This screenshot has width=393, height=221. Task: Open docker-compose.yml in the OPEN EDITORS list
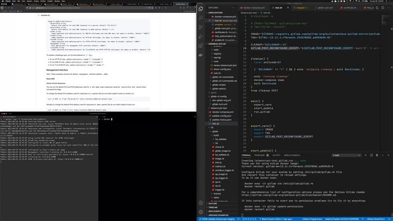(225, 17)
